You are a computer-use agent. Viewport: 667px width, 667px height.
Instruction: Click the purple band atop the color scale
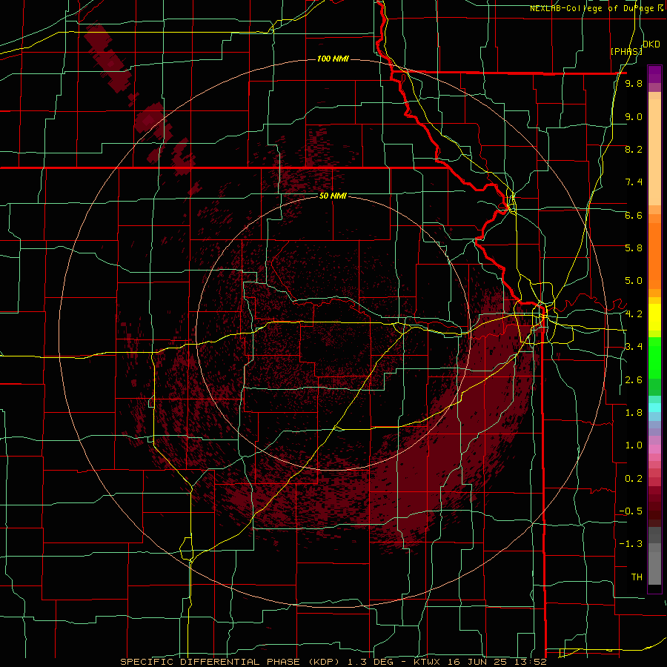tap(654, 74)
